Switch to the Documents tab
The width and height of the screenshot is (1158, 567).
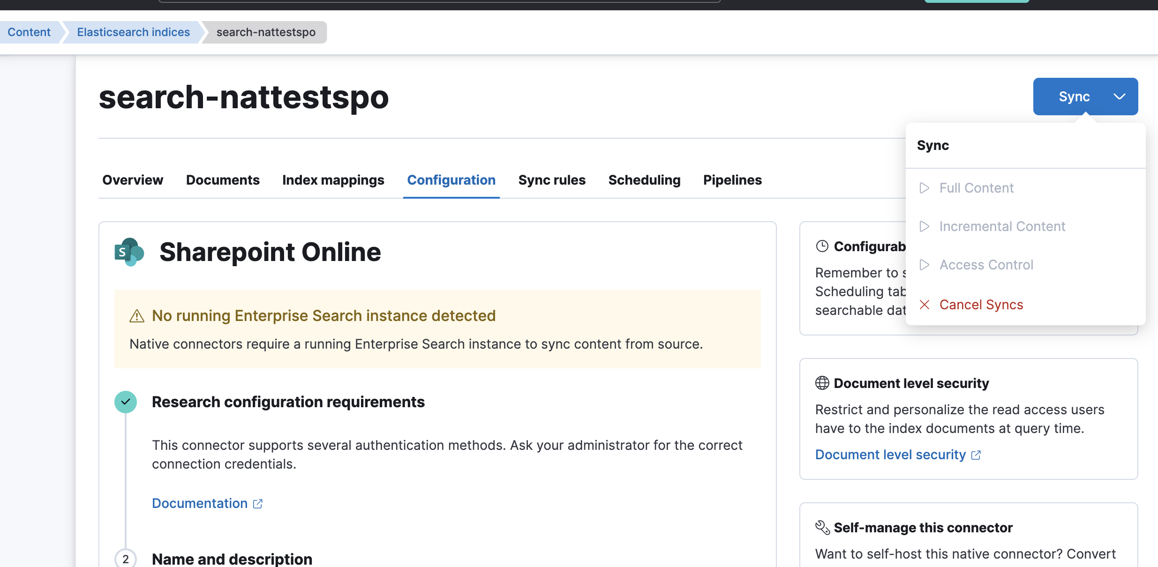click(x=223, y=180)
